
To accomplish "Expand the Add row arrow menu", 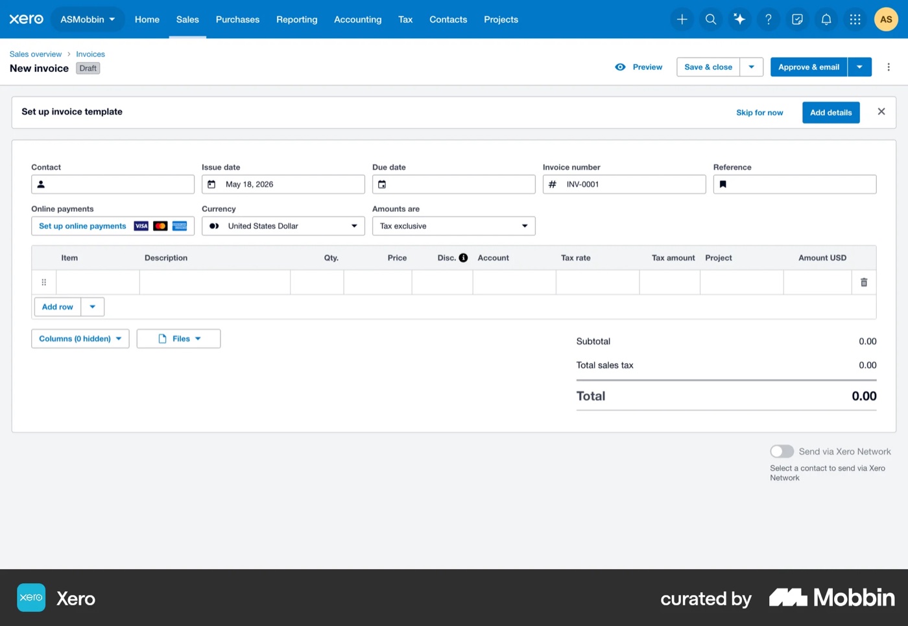I will [x=93, y=307].
